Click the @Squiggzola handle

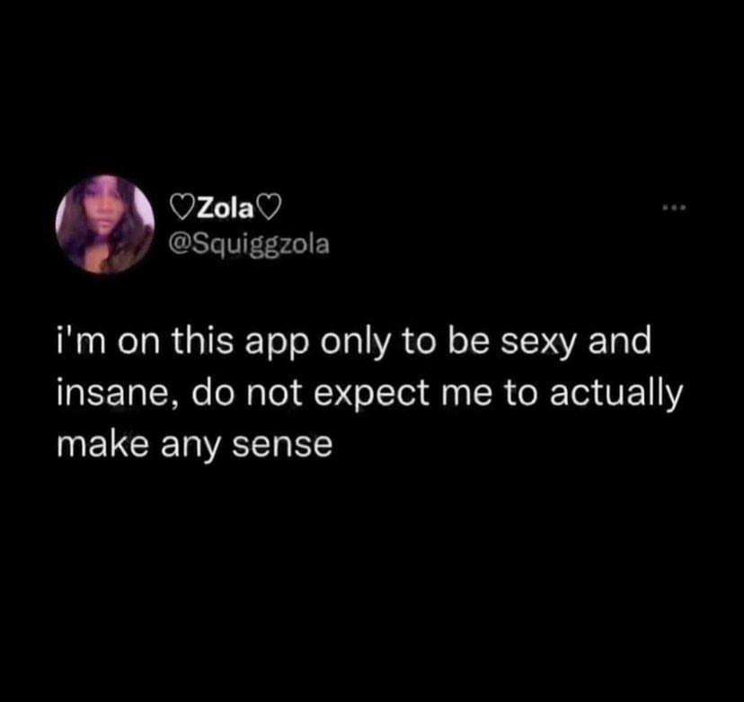tap(249, 244)
